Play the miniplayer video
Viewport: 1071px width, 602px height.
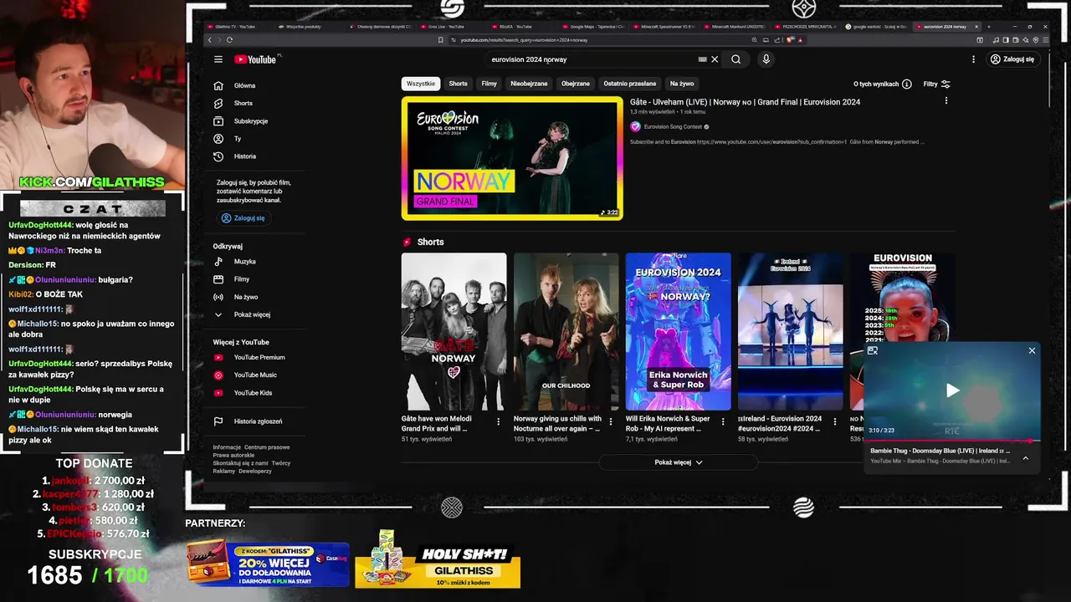pyautogui.click(x=952, y=390)
